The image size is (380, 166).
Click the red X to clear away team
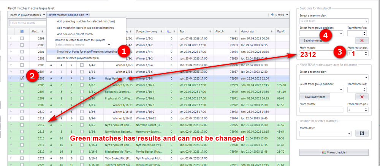click(362, 97)
